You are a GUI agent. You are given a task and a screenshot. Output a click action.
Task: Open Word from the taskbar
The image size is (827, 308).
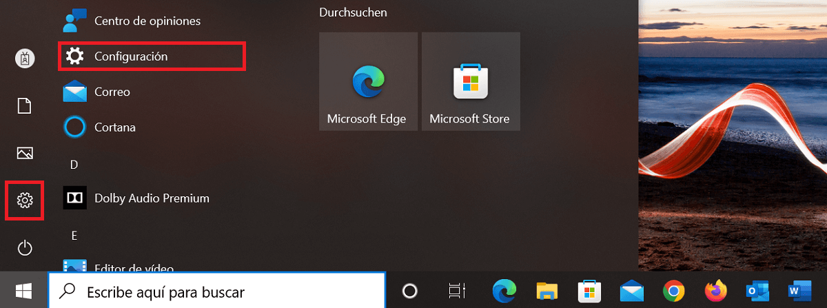point(800,291)
